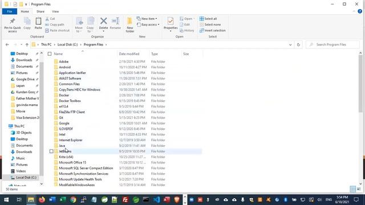Click the Search Program Files box
The width and height of the screenshot is (365, 205).
click(x=333, y=44)
